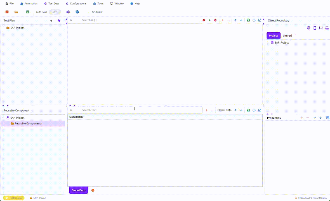Viewport: 330px width, 201px height.
Task: Click Test Design mode in status bar
Action: coord(14,198)
